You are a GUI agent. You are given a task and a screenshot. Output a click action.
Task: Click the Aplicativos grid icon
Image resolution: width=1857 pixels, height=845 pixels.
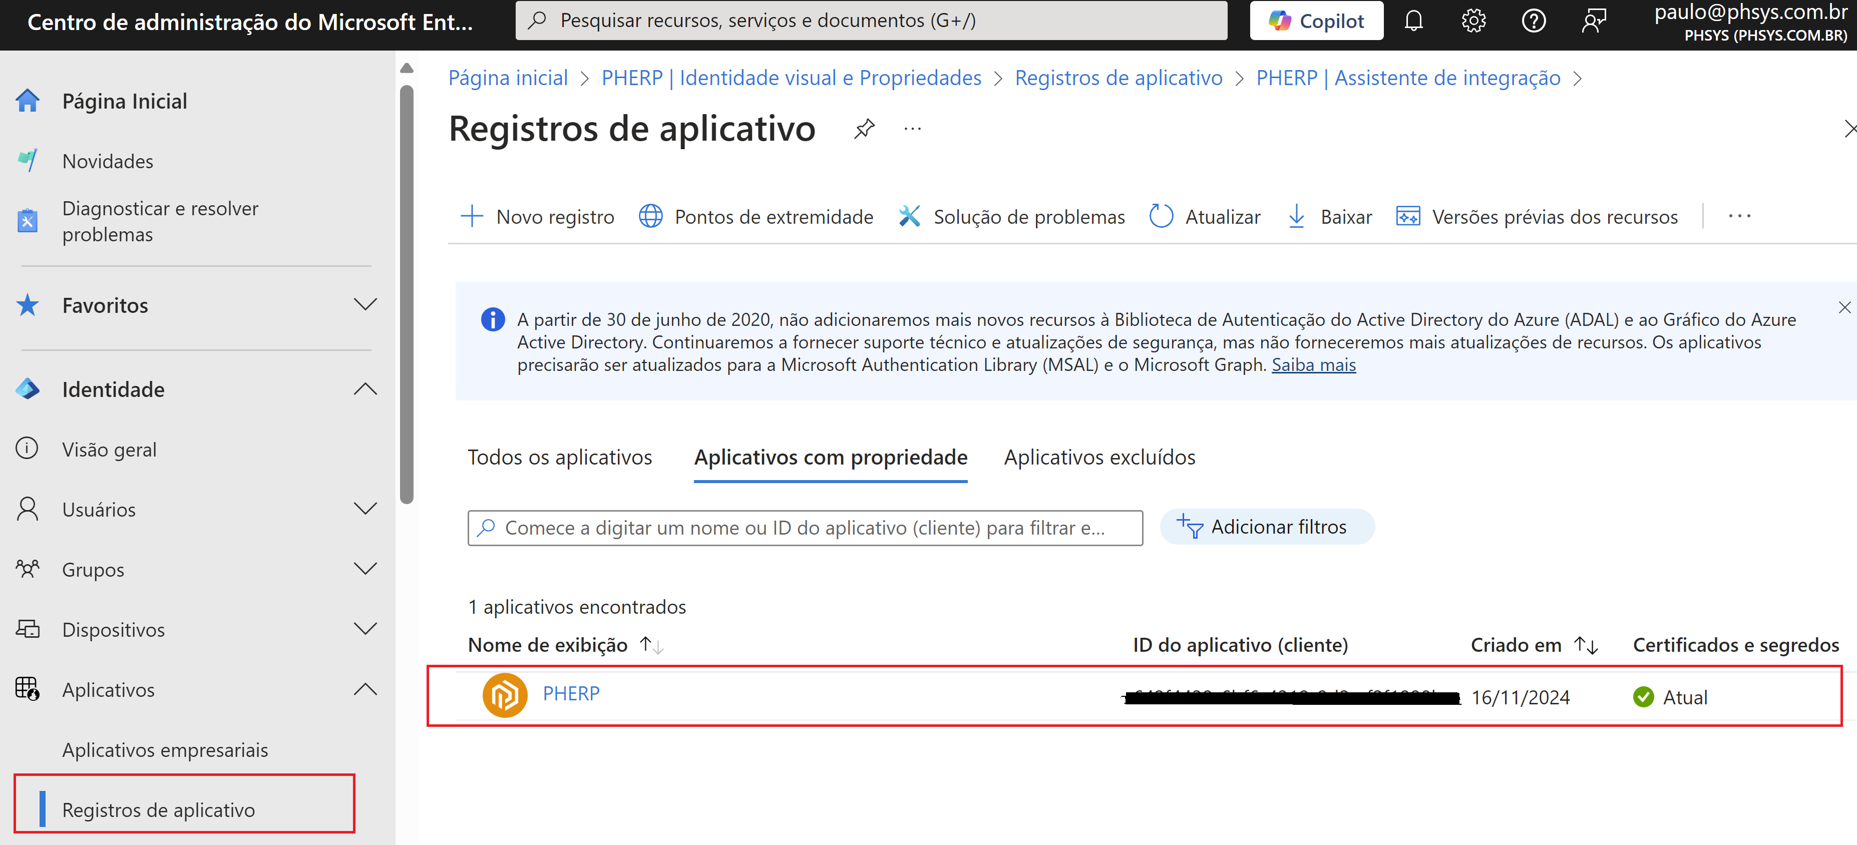(28, 688)
